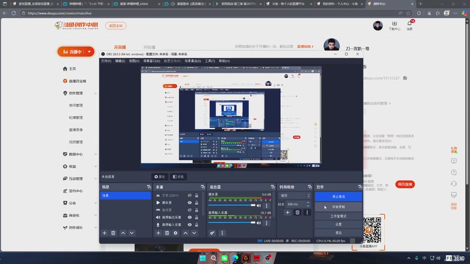This screenshot has width=470, height=264.
Task: Open the notification bell with red badge
Action: (x=409, y=23)
